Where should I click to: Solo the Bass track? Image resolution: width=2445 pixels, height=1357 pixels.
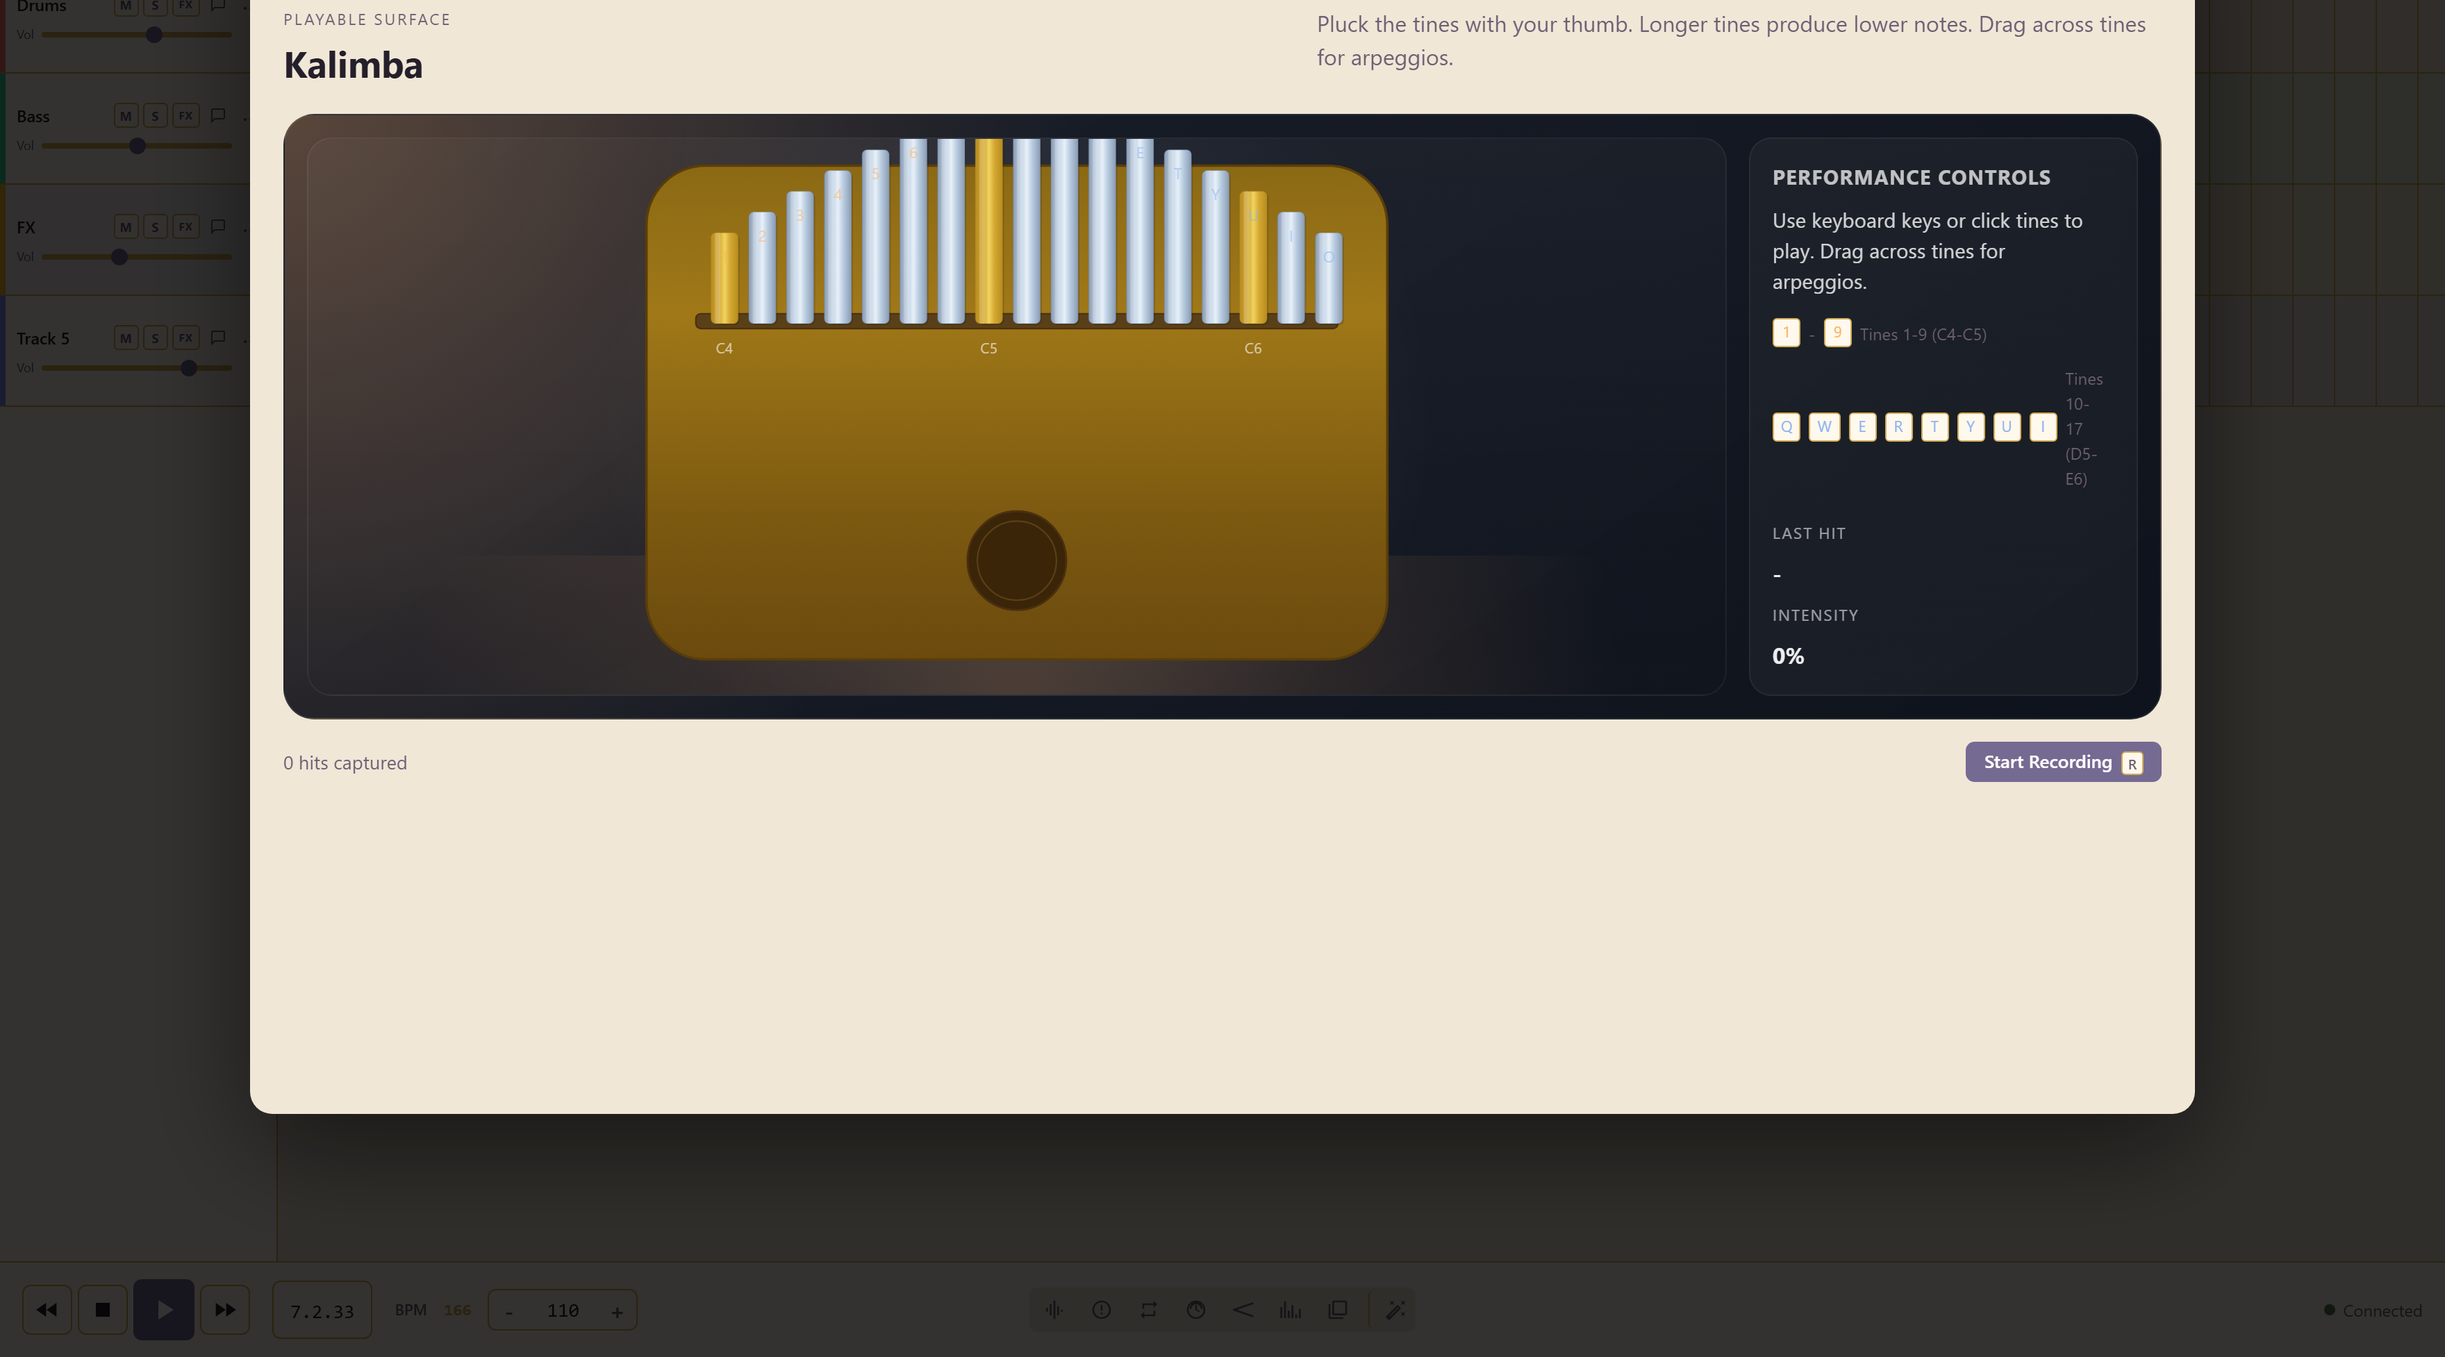pyautogui.click(x=155, y=116)
